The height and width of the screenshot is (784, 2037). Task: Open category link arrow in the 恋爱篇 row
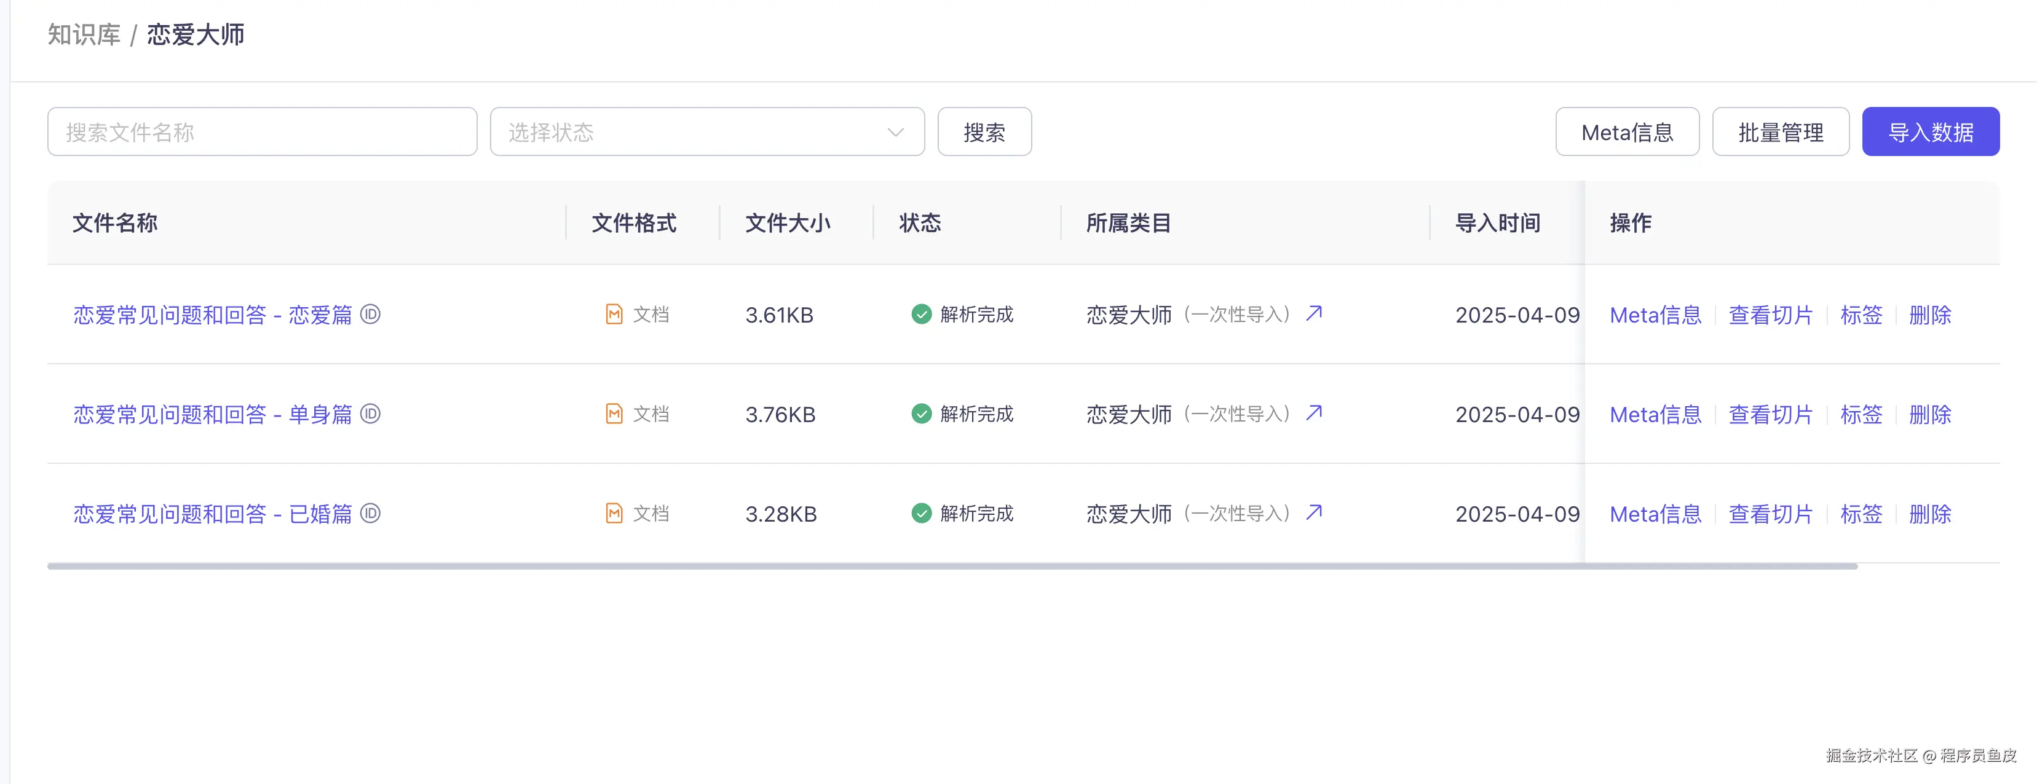1313,314
